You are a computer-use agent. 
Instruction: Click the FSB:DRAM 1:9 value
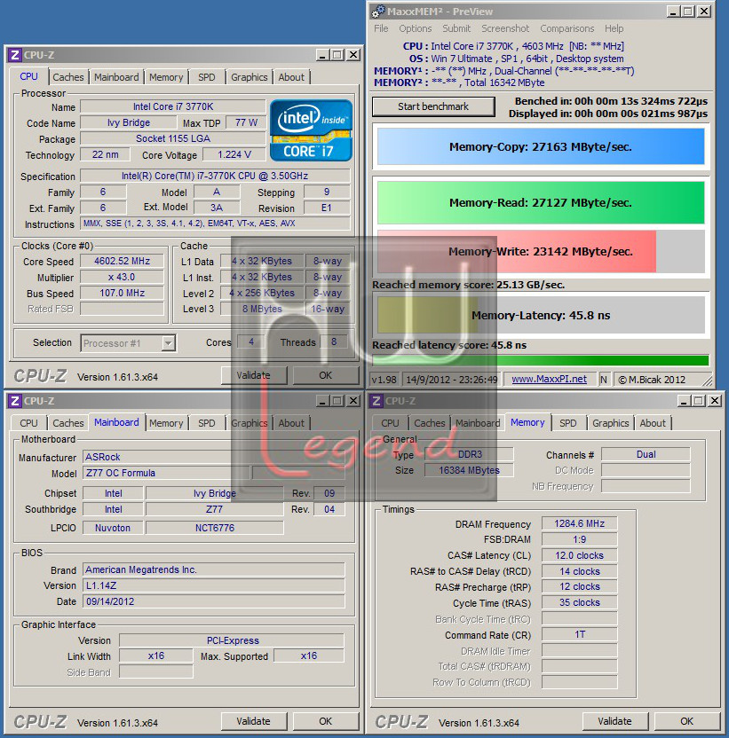click(579, 540)
